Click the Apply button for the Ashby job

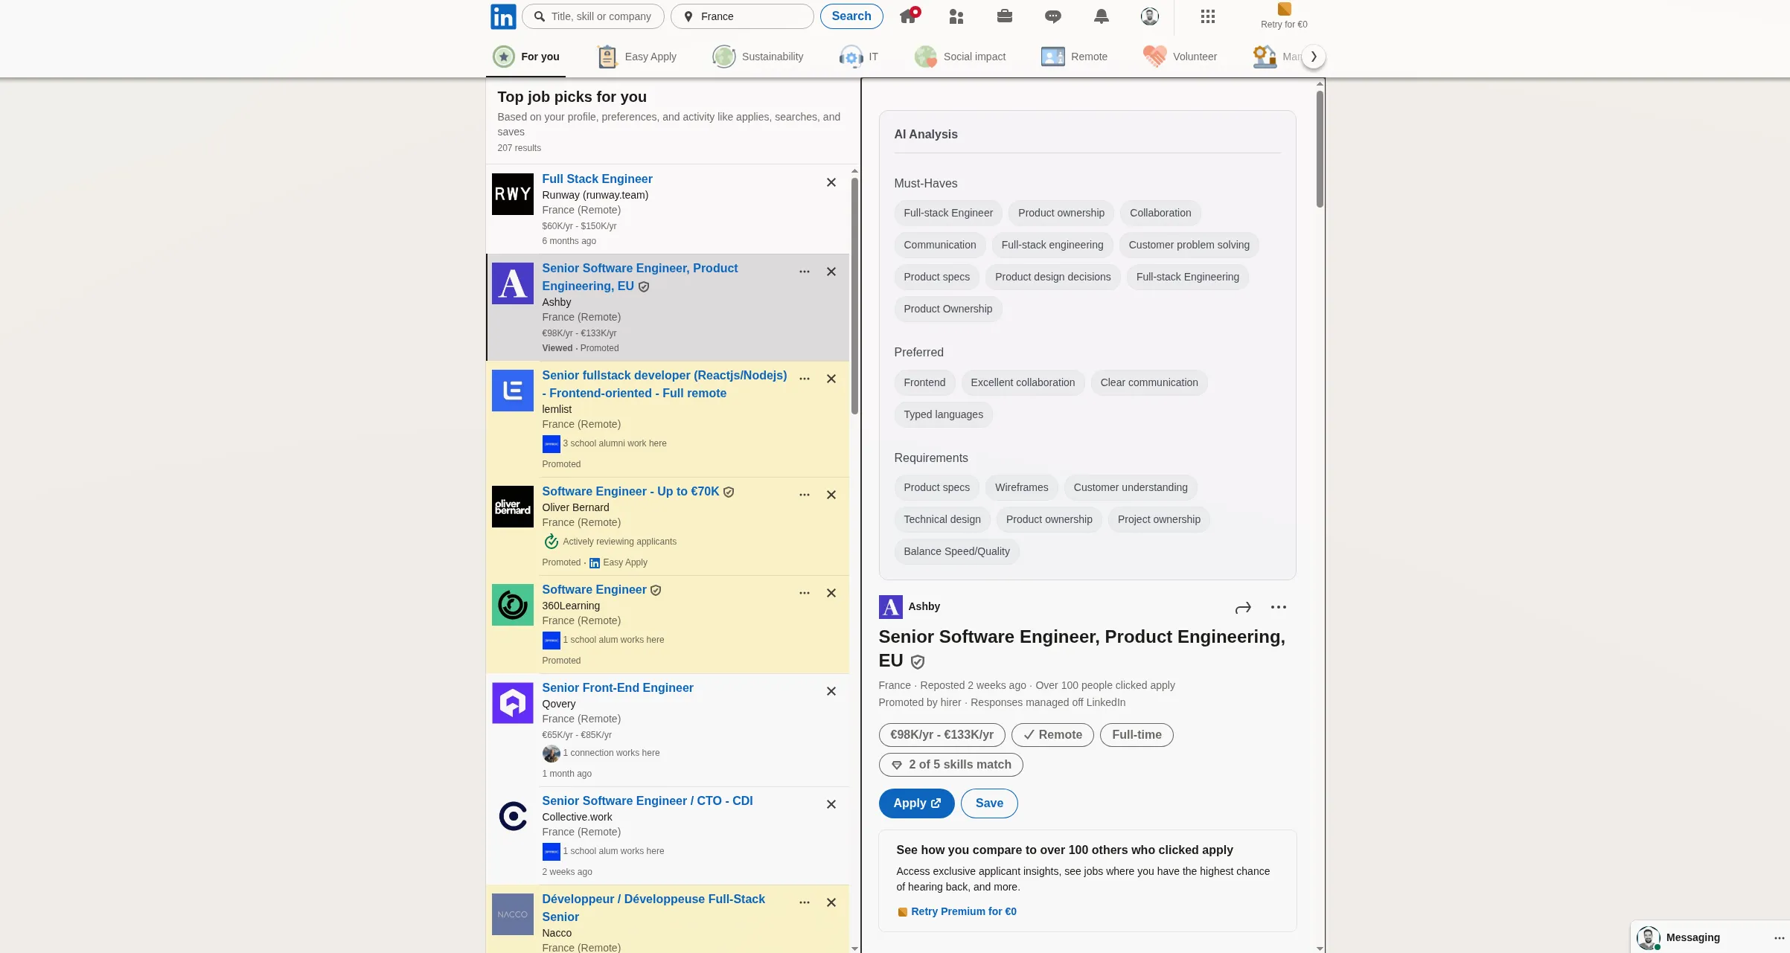click(916, 803)
